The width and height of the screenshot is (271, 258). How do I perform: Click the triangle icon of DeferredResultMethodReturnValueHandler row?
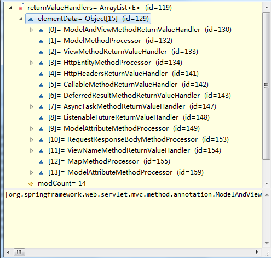41,96
